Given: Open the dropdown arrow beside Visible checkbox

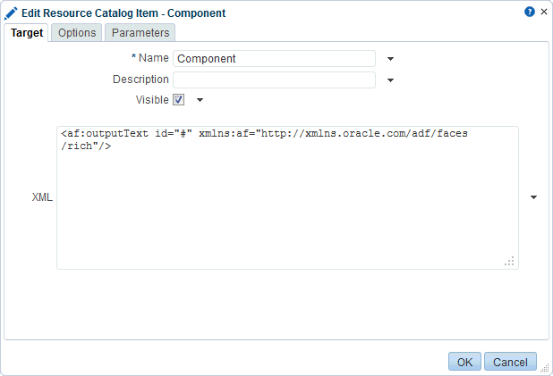Looking at the screenshot, I should (x=200, y=100).
